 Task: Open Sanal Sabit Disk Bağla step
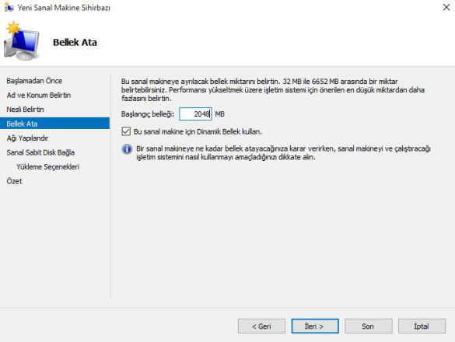point(40,152)
